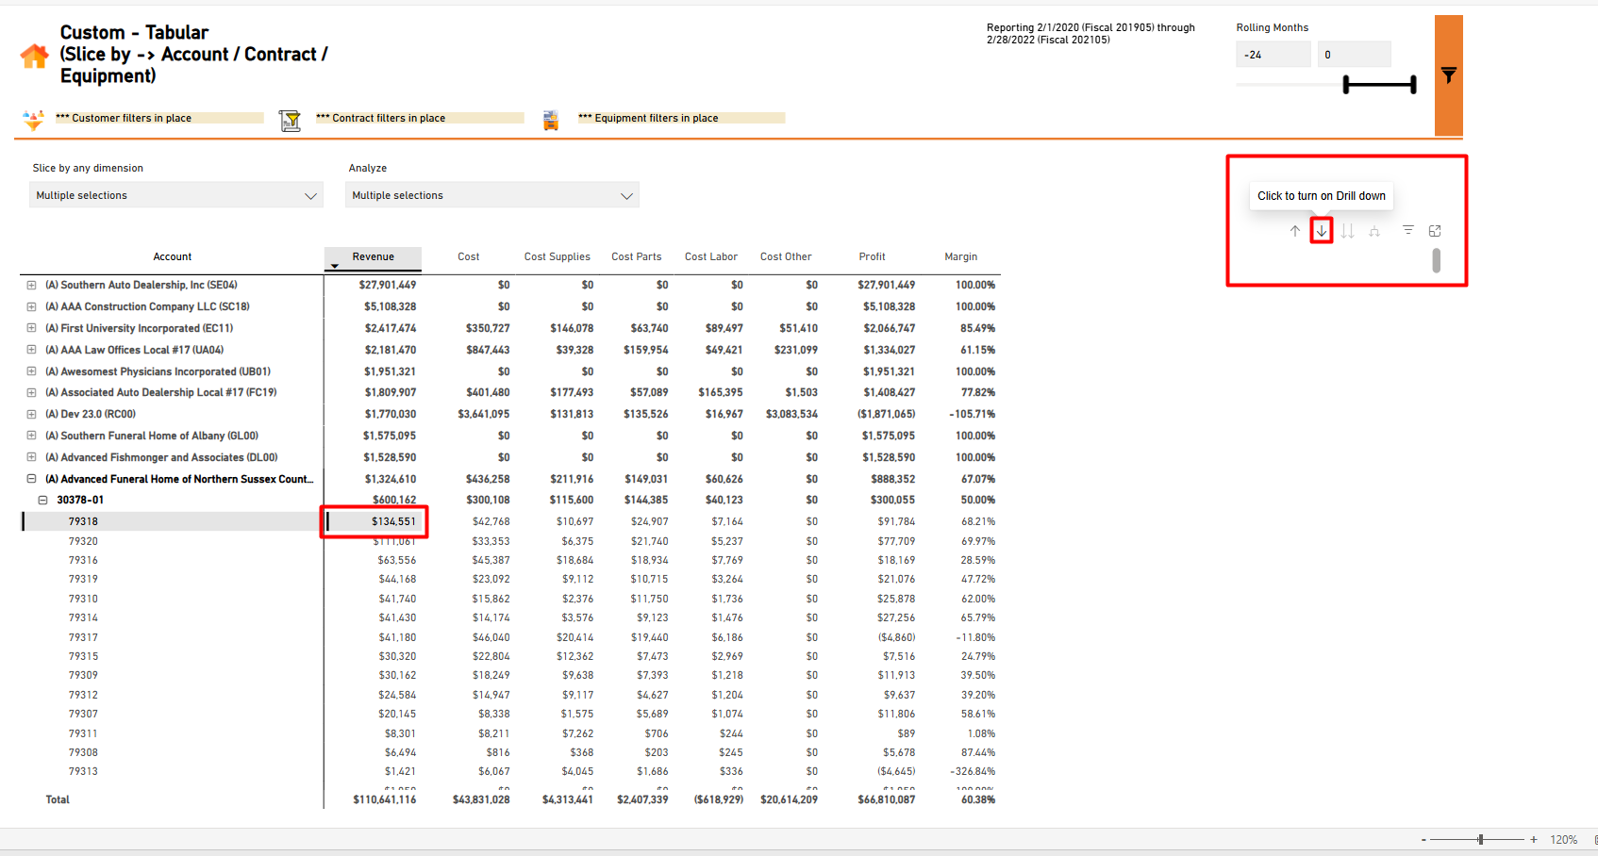The width and height of the screenshot is (1598, 856).
Task: Click the $110,641,116 total revenue
Action: pos(385,799)
